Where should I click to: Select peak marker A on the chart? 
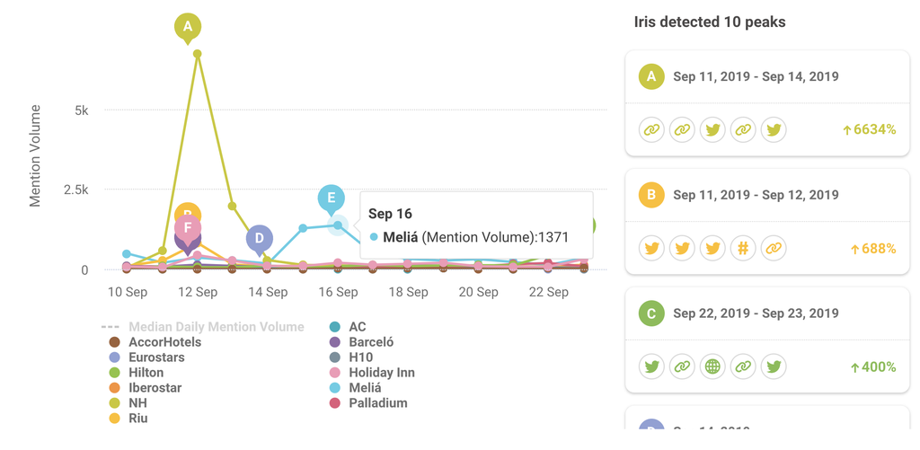(188, 27)
